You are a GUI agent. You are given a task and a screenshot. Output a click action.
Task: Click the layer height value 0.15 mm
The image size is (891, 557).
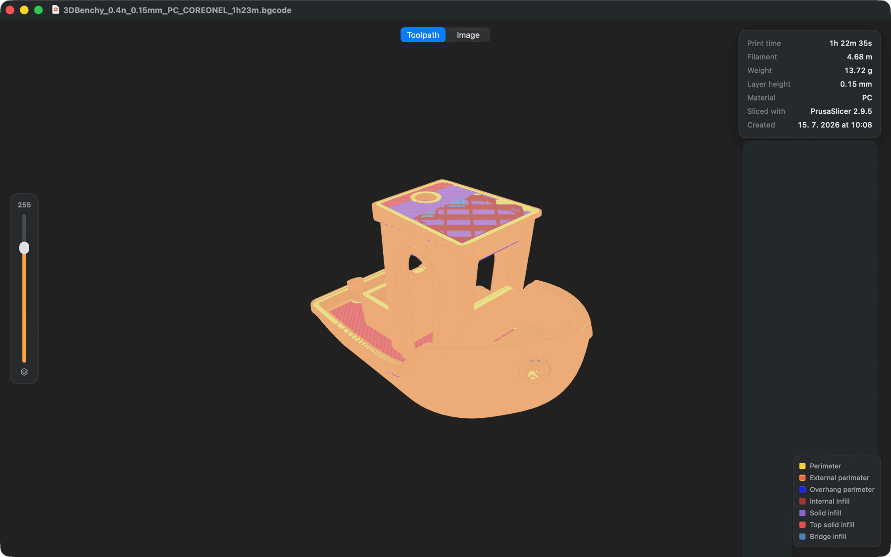pyautogui.click(x=856, y=84)
